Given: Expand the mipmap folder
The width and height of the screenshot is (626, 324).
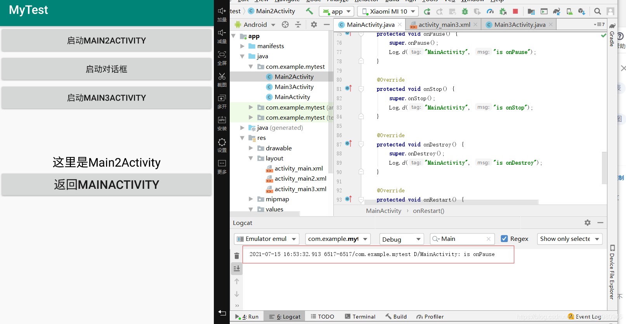Looking at the screenshot, I should (251, 199).
